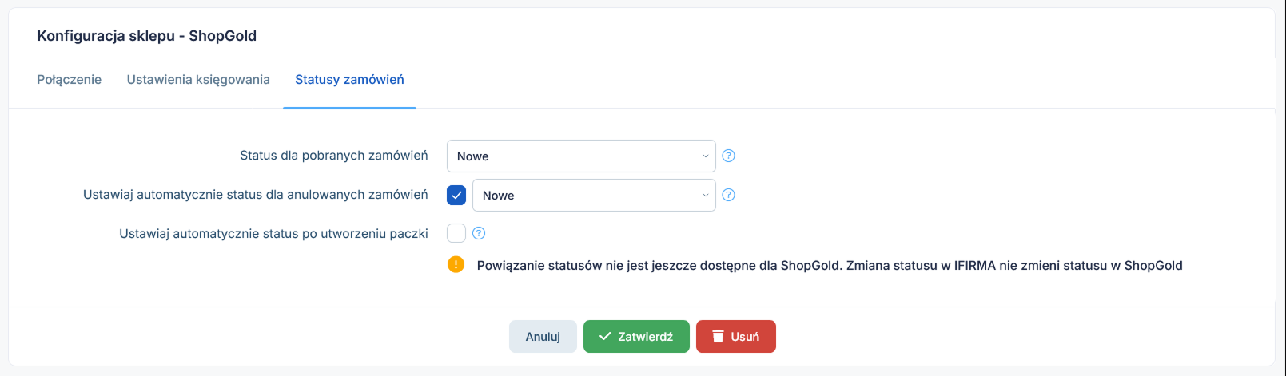
Task: Confirm with the Zatwierdź button
Action: (x=636, y=336)
